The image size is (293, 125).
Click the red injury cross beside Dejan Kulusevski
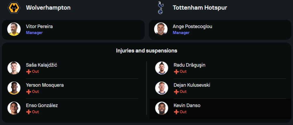click(x=176, y=92)
